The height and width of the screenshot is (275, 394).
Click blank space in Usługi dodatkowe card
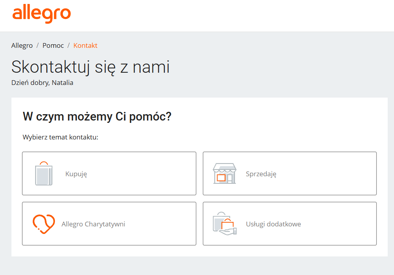pyautogui.click(x=339, y=224)
